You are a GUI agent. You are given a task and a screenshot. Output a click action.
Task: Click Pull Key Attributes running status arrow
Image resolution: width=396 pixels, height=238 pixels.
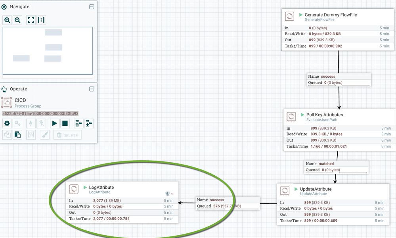pos(302,115)
